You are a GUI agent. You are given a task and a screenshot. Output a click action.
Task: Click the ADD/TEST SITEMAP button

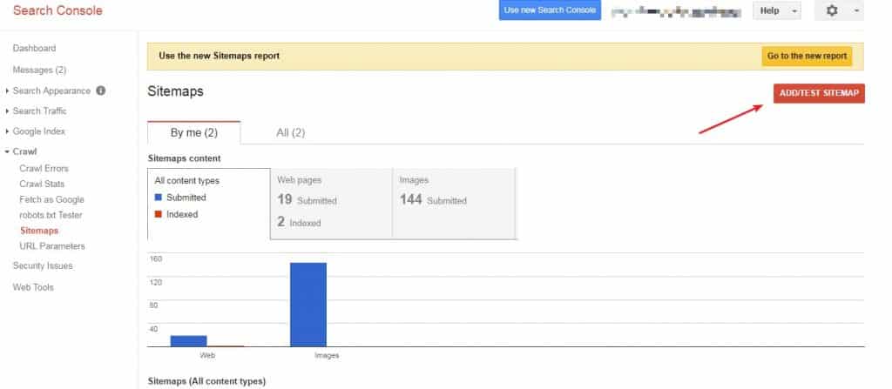tap(819, 93)
